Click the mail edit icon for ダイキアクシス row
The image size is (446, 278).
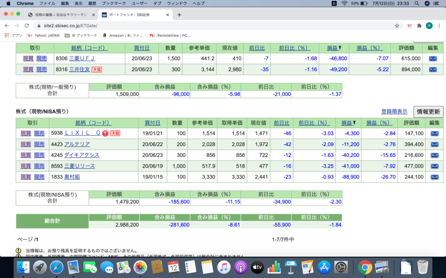tap(434, 155)
